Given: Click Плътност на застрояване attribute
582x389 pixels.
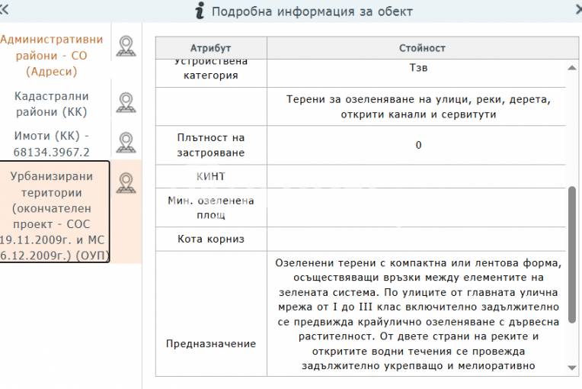Looking at the screenshot, I should point(211,145).
